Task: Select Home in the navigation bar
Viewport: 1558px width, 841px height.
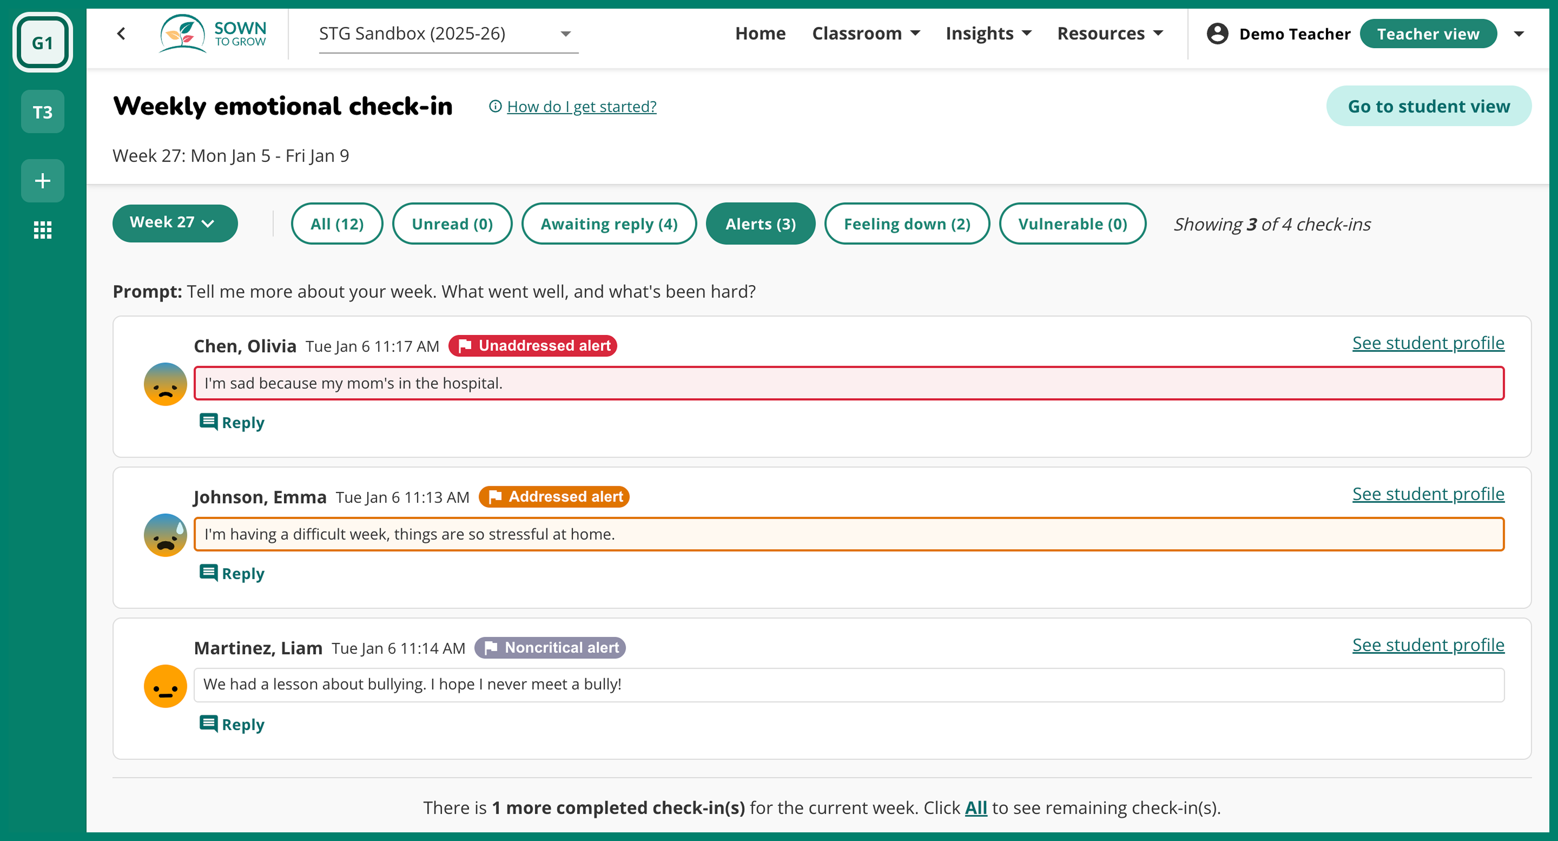Action: (x=760, y=34)
